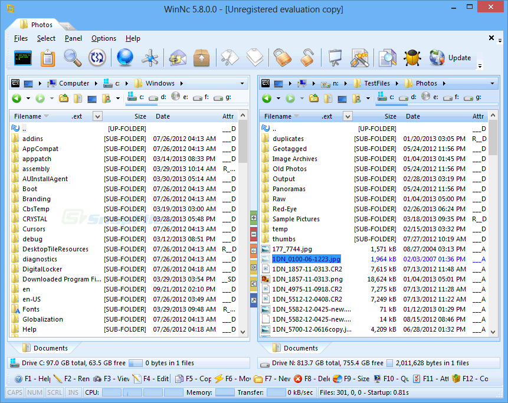Open the right panel path breadcrumb dropdown
The height and width of the screenshot is (403, 508).
pos(492,83)
